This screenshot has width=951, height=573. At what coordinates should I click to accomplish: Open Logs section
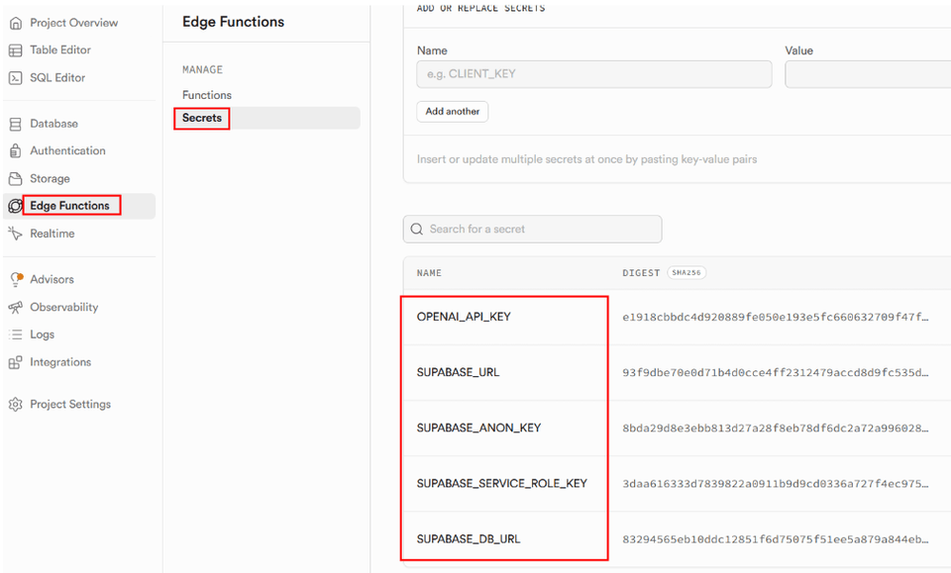pyautogui.click(x=43, y=334)
